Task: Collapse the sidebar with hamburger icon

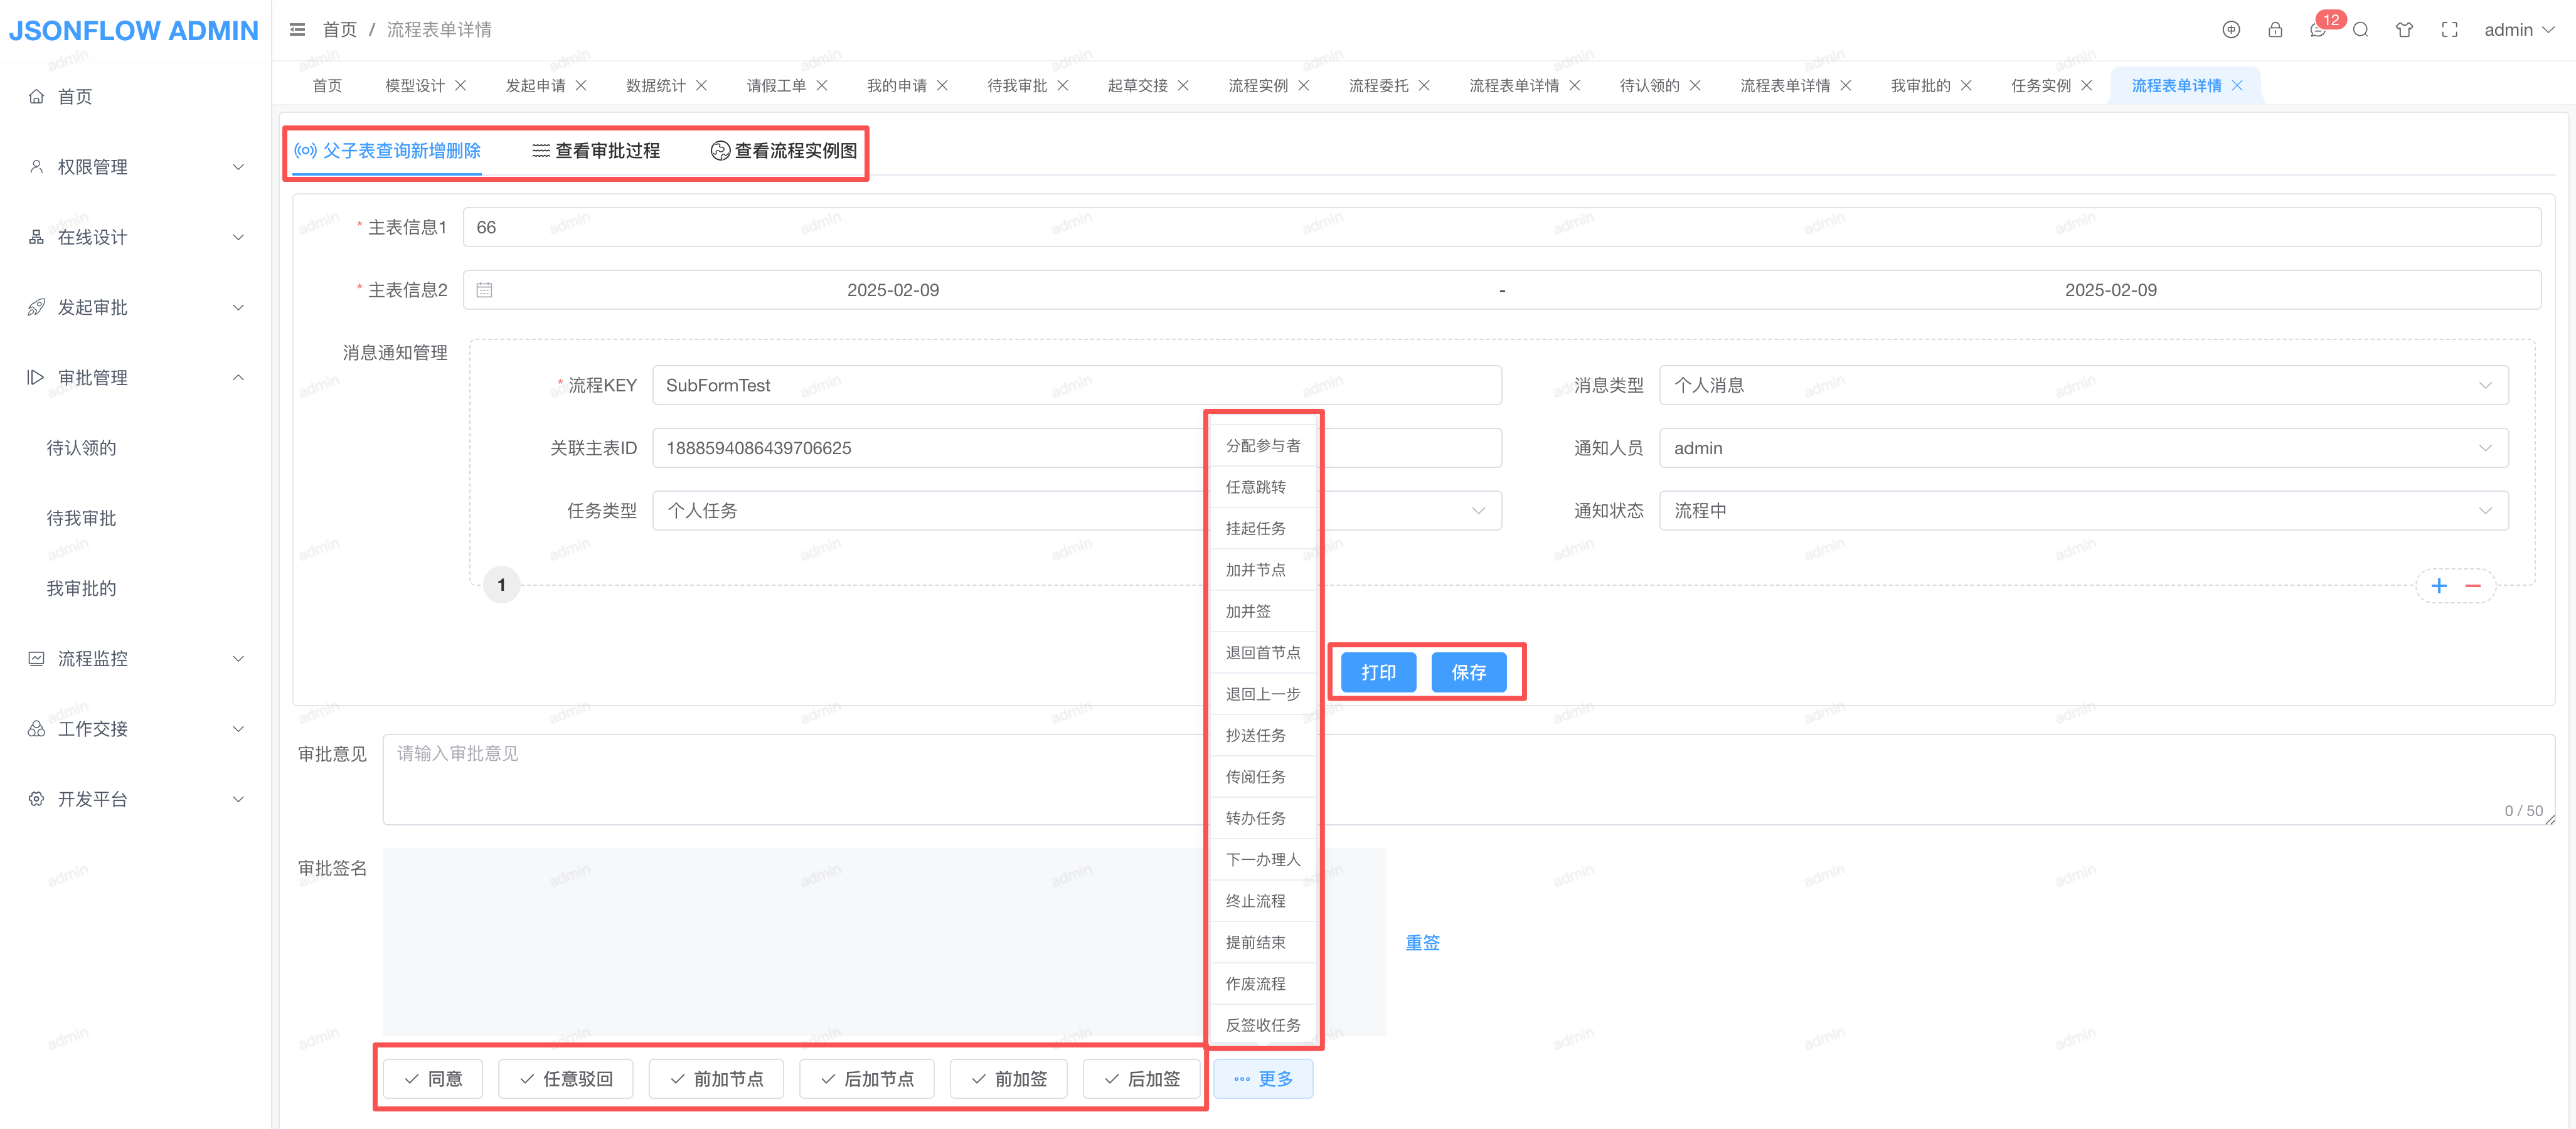Action: coord(297,30)
